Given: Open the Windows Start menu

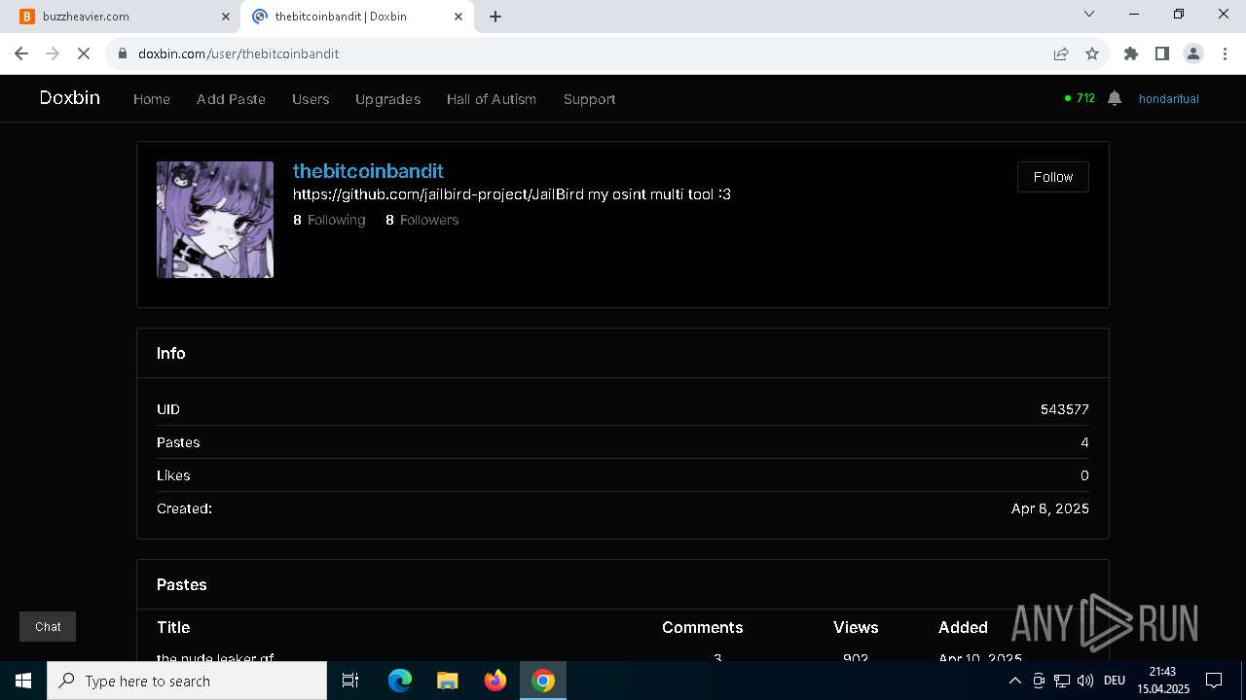Looking at the screenshot, I should (23, 681).
